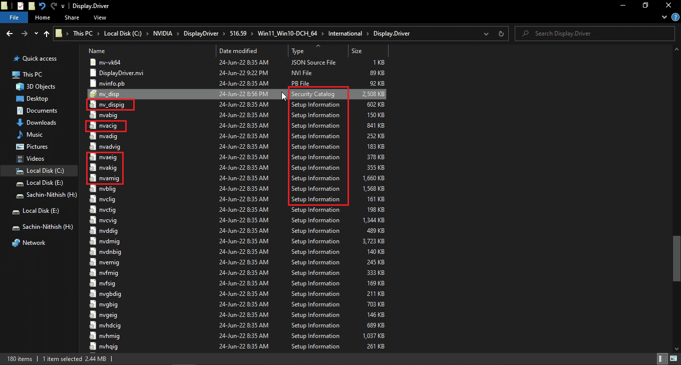
Task: Click International breadcrumb
Action: pyautogui.click(x=345, y=34)
